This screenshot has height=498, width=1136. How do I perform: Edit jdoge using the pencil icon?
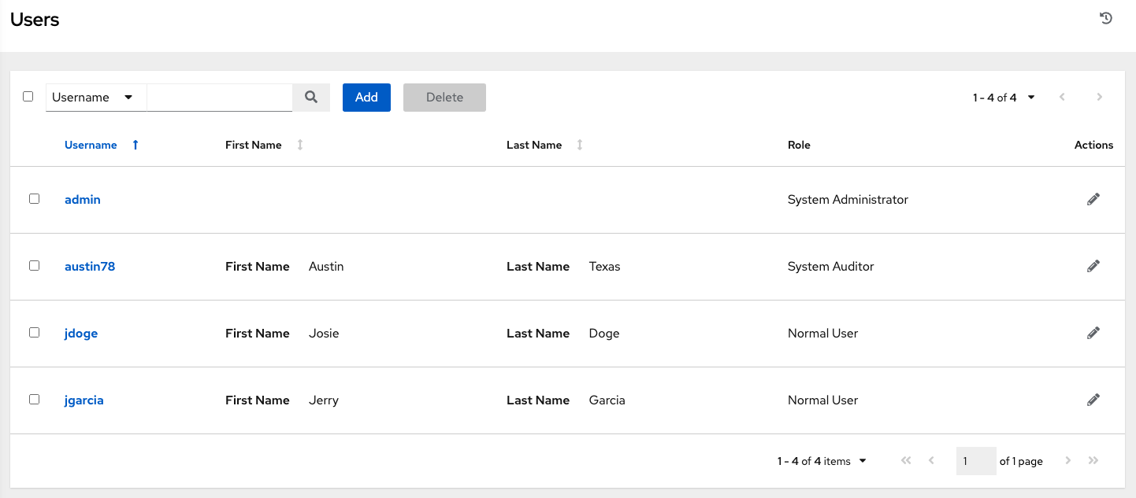[x=1093, y=334]
